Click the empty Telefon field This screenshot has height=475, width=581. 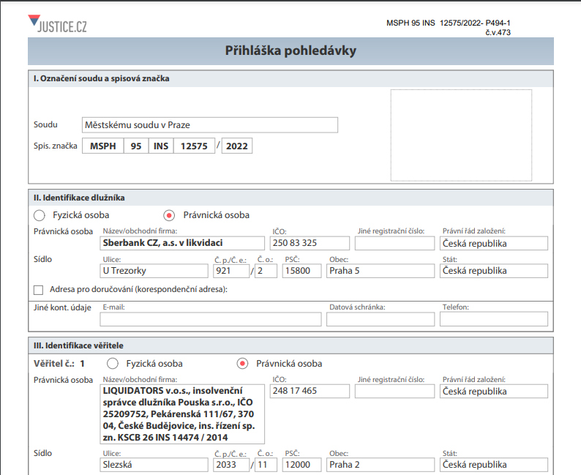coord(494,319)
